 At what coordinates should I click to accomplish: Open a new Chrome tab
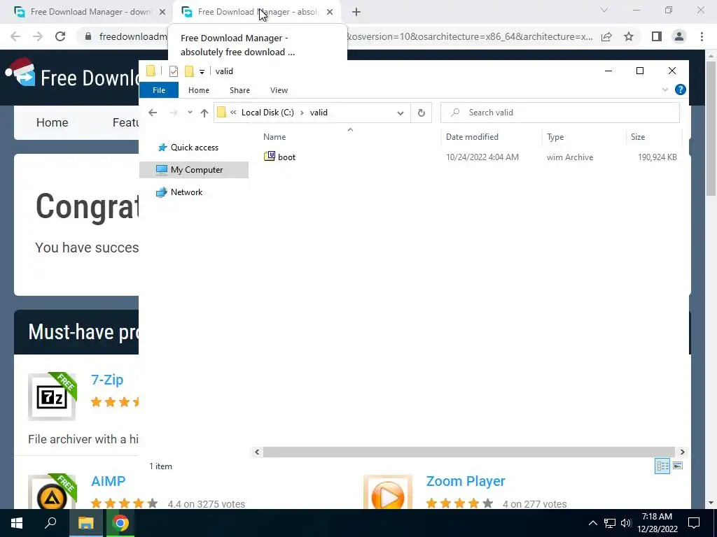pyautogui.click(x=356, y=13)
